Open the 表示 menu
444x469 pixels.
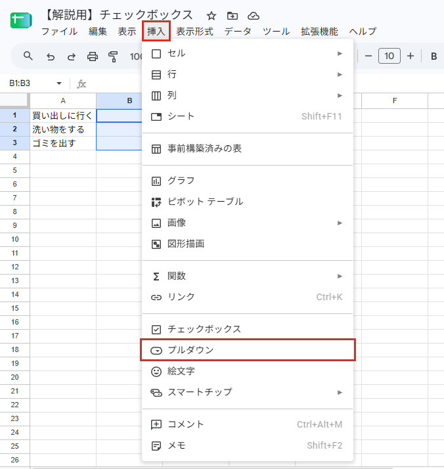pos(127,32)
